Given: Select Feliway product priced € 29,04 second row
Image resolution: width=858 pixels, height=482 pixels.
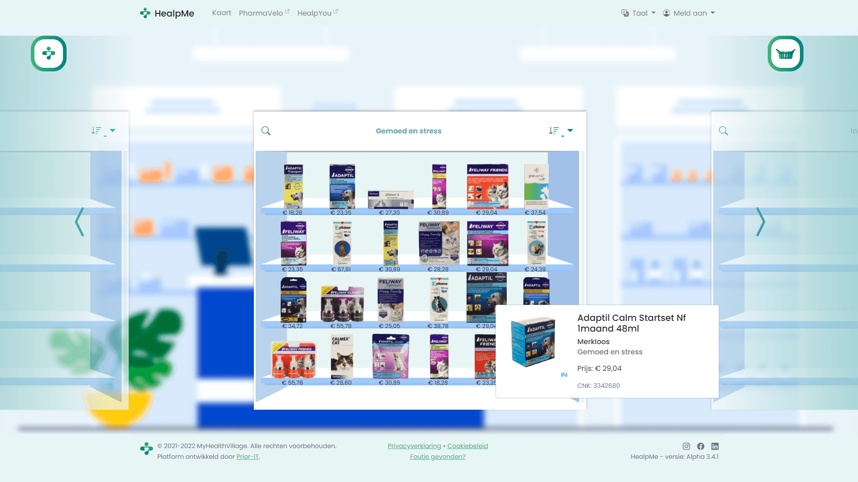Looking at the screenshot, I should point(488,243).
